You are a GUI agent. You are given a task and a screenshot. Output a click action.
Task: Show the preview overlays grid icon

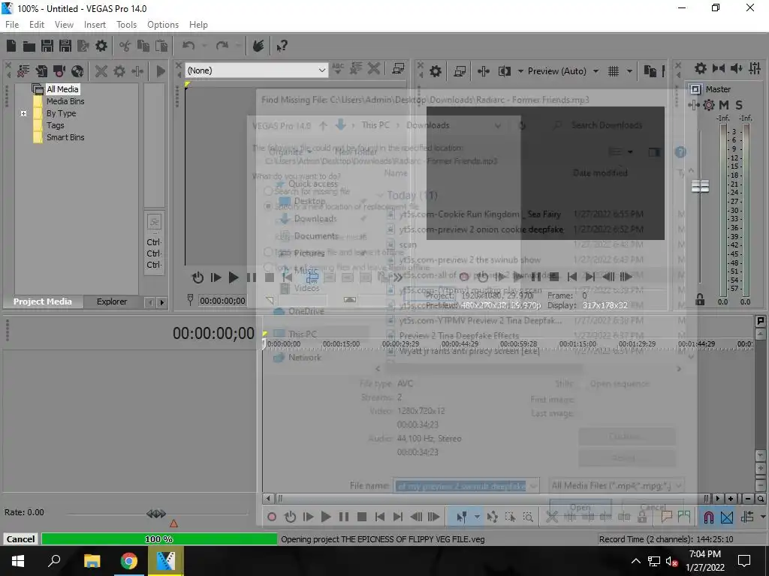click(x=613, y=71)
